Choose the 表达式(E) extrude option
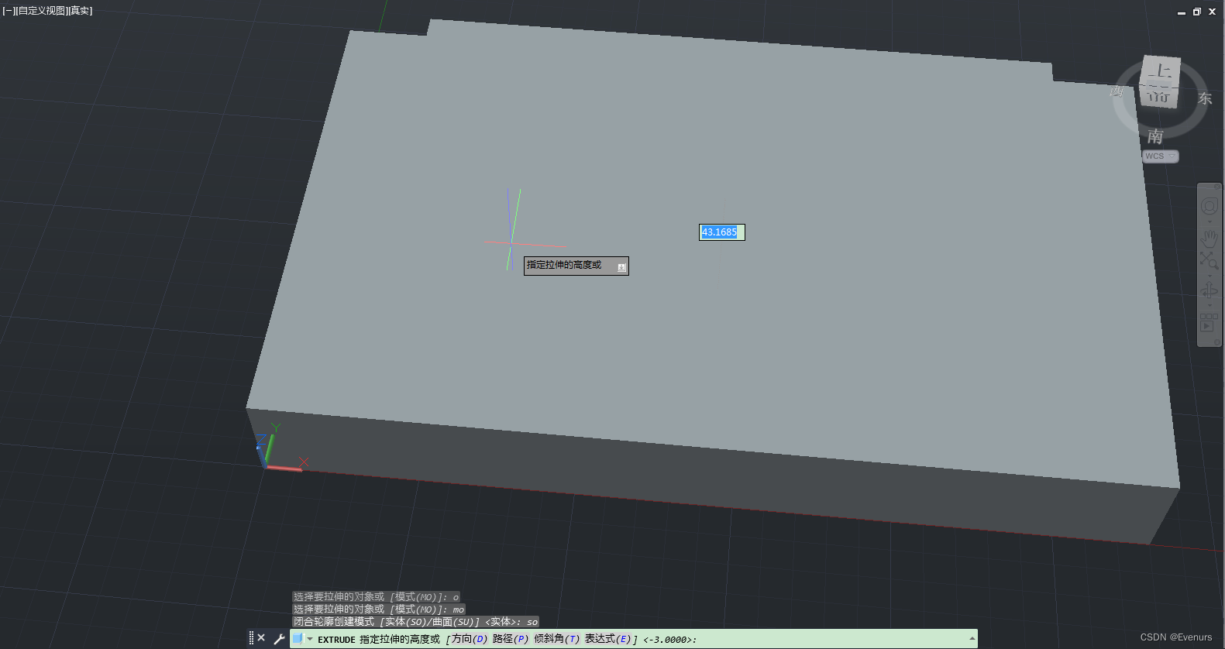1225x649 pixels. click(608, 639)
